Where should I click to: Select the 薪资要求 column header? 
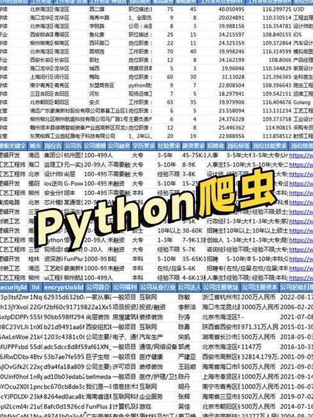pos(194,146)
